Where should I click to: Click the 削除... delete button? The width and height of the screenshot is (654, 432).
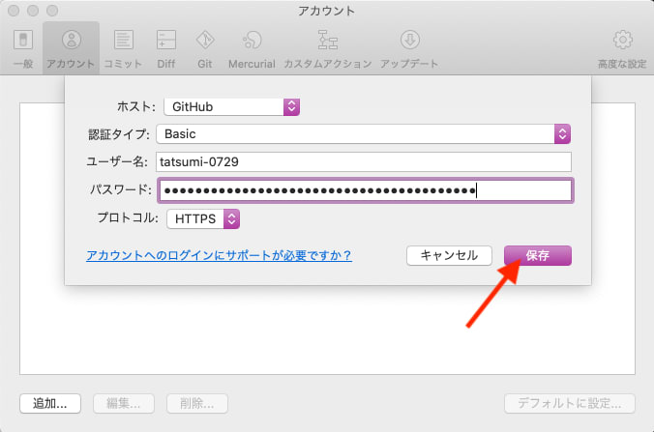197,403
